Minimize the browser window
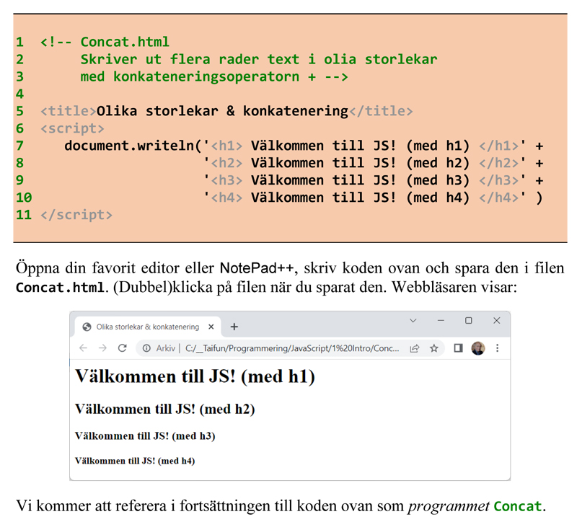This screenshot has width=577, height=522. point(441,321)
